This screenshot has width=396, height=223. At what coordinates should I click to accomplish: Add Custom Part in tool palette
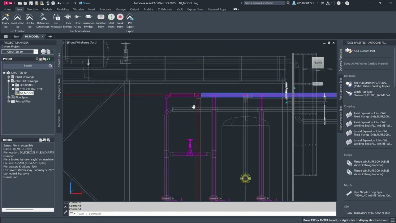360,51
